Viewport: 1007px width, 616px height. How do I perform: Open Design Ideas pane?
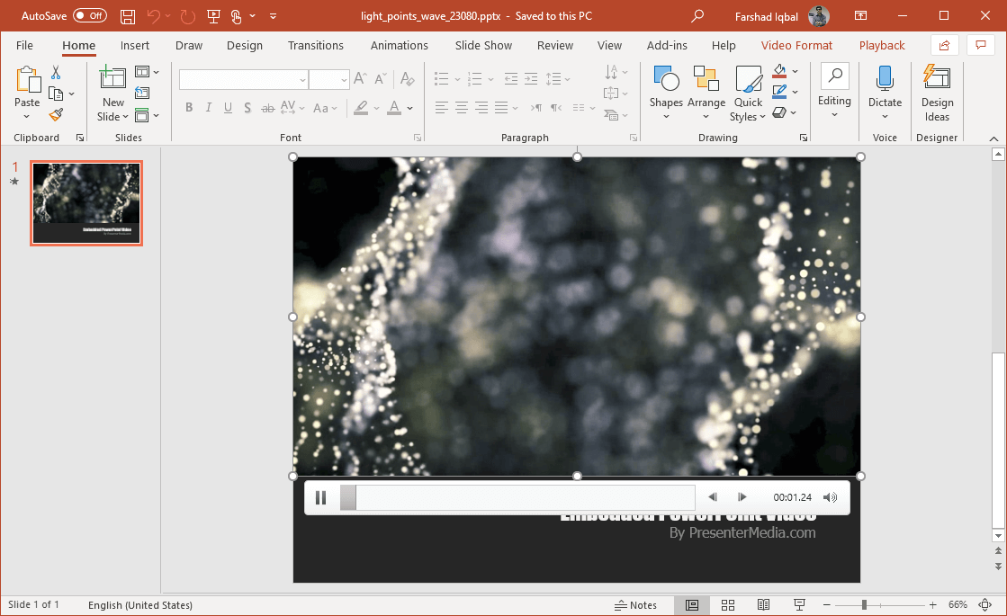[937, 94]
